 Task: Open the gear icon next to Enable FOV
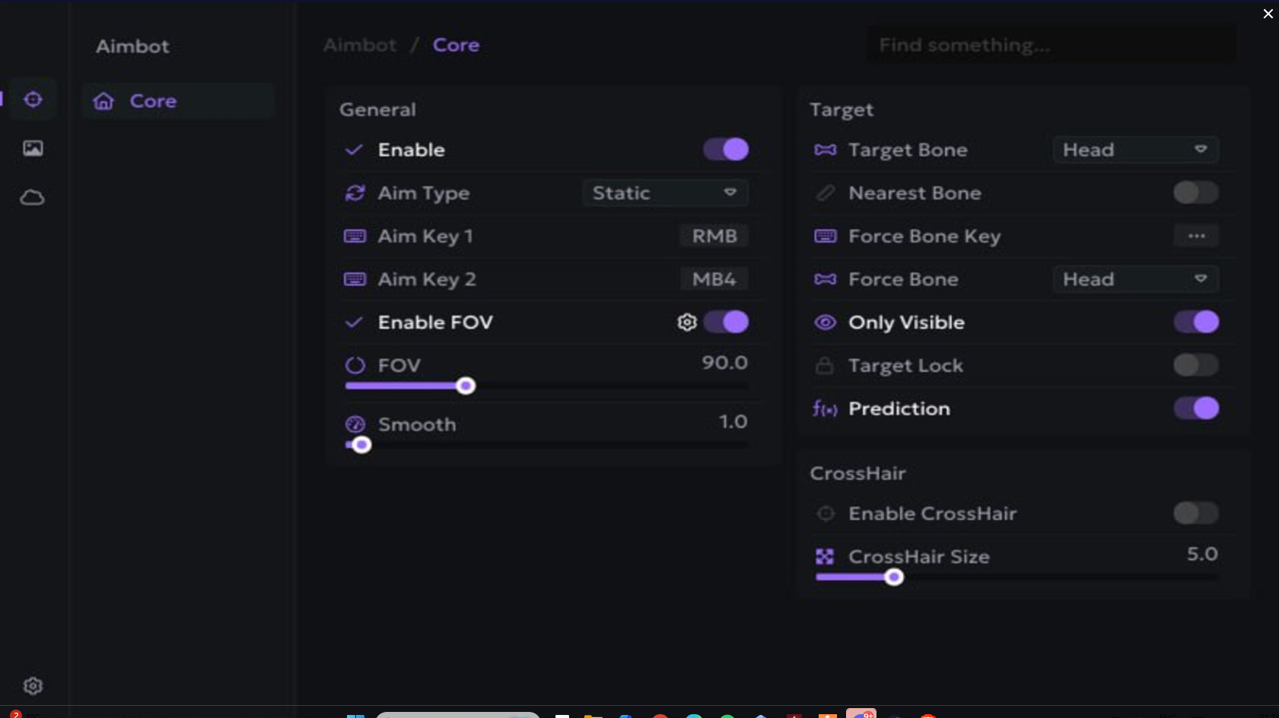(686, 322)
